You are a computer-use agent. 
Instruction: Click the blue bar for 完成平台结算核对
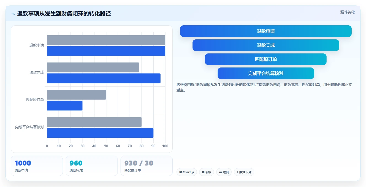pyautogui.click(x=100, y=133)
